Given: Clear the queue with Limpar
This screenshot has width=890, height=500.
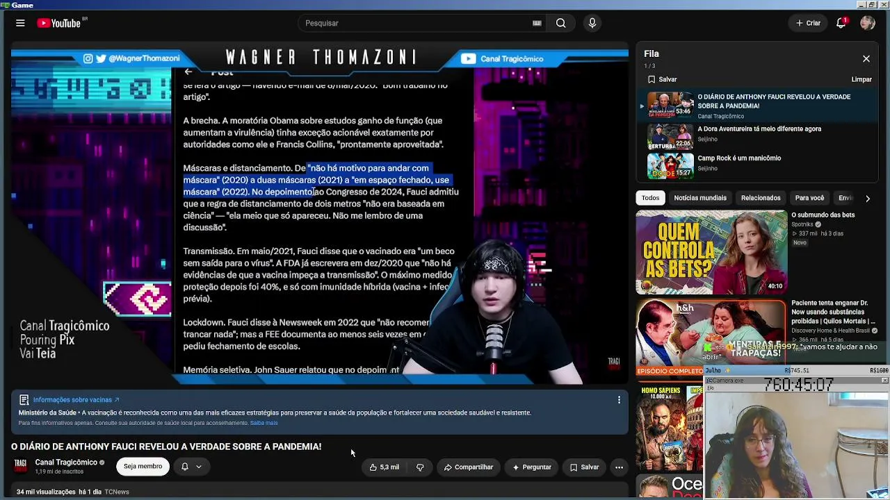Looking at the screenshot, I should pyautogui.click(x=861, y=79).
